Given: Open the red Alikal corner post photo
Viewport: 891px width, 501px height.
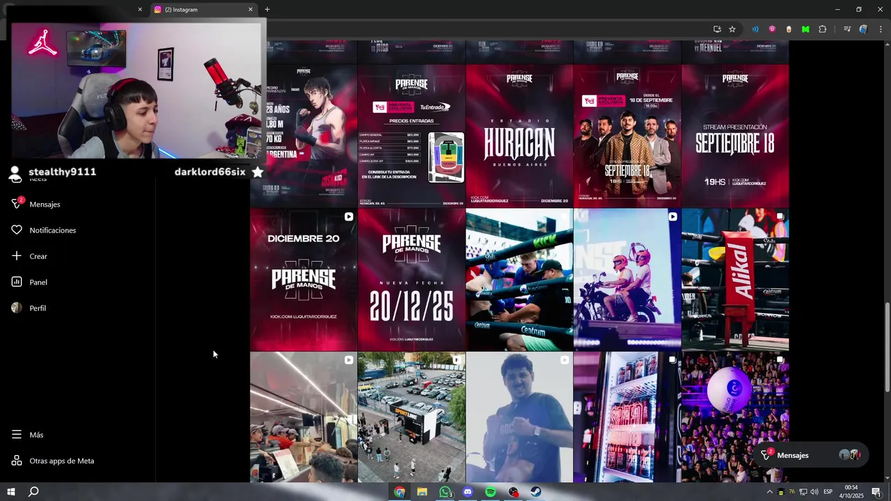Looking at the screenshot, I should tap(735, 280).
